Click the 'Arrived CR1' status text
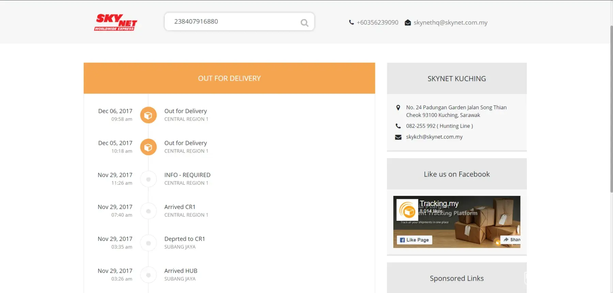 tap(180, 207)
